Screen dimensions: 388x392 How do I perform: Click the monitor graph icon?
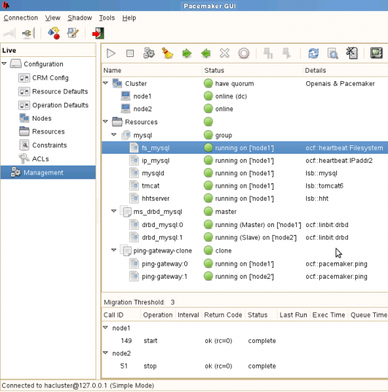[376, 53]
